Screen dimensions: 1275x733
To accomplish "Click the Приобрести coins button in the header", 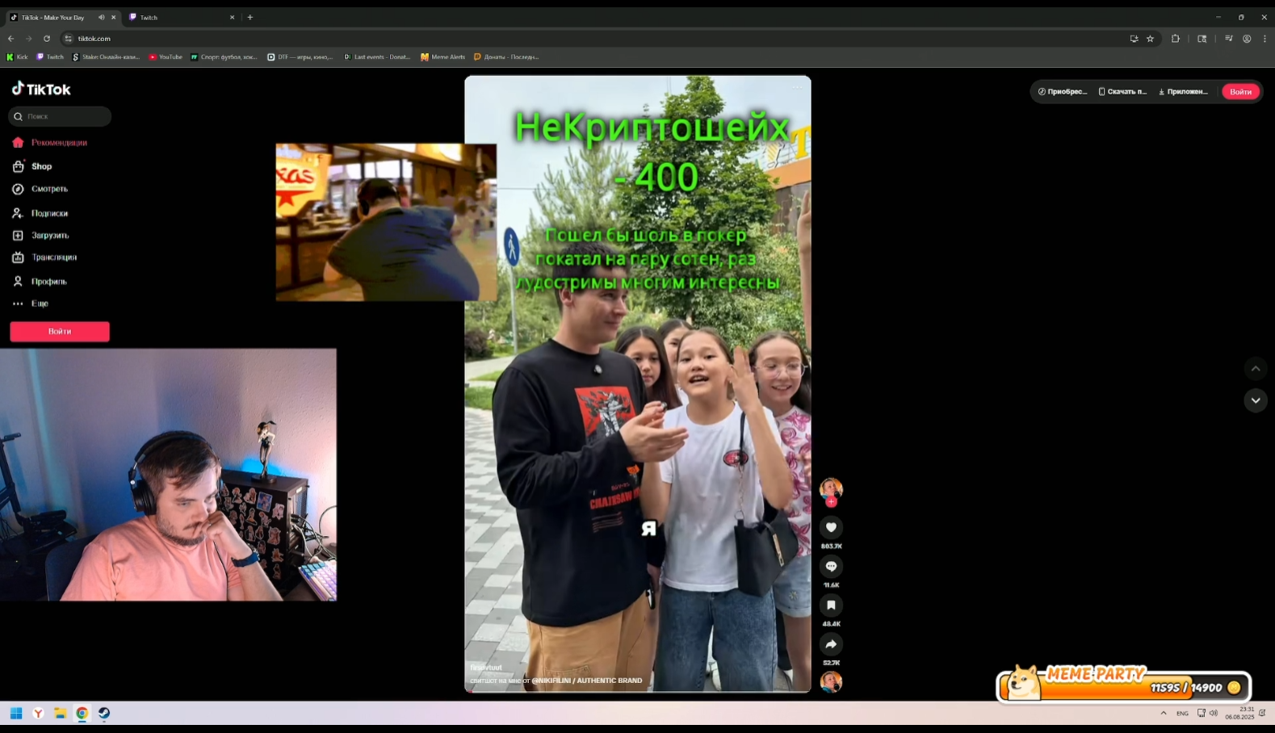I will (x=1063, y=91).
